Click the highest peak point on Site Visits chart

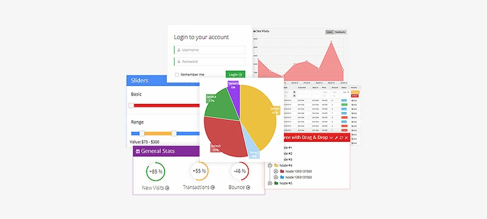coord(331,42)
